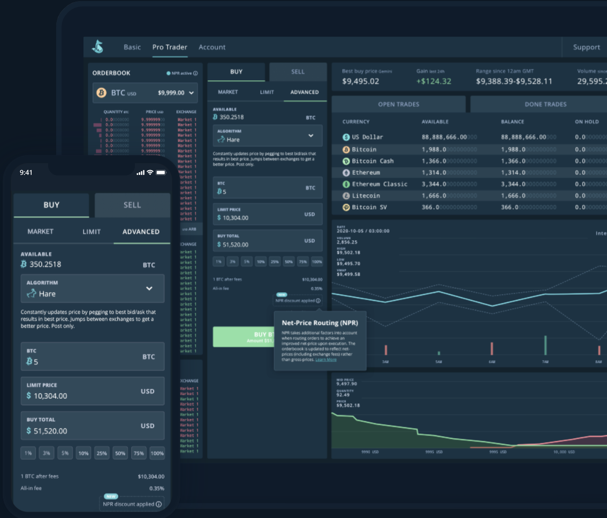This screenshot has height=518, width=607.
Task: Tap the phone BTC amount input field
Action: [x=93, y=356]
